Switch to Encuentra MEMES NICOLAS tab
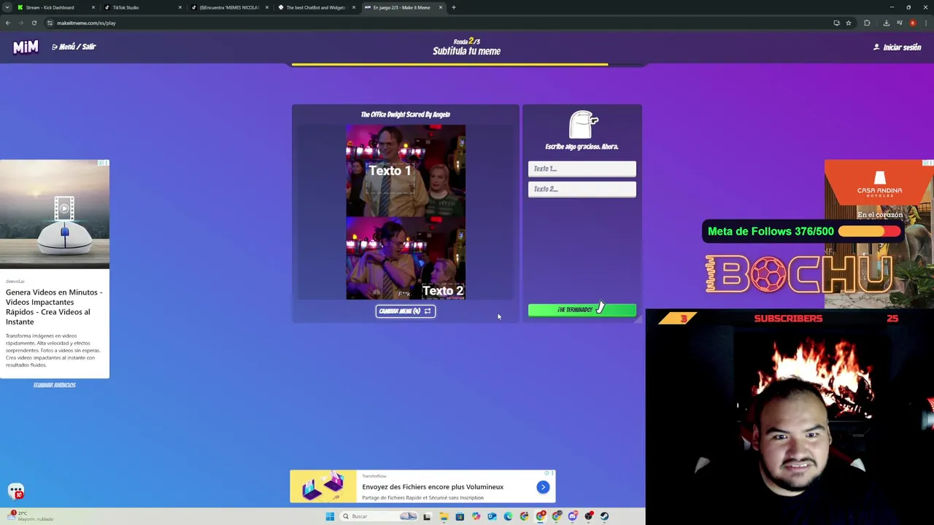The height and width of the screenshot is (525, 934). [229, 7]
